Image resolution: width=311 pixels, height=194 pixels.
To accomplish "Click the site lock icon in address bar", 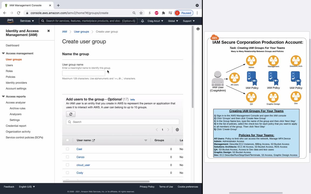I will [x=27, y=13].
